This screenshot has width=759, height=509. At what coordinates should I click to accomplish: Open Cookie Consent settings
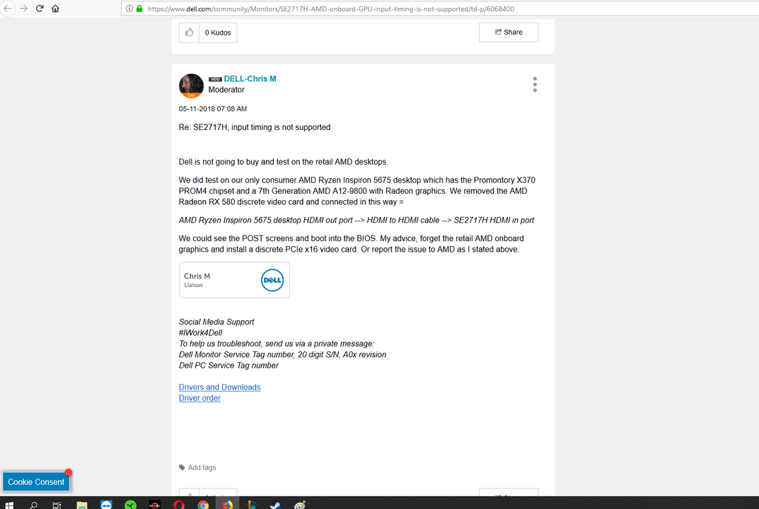pyautogui.click(x=36, y=482)
